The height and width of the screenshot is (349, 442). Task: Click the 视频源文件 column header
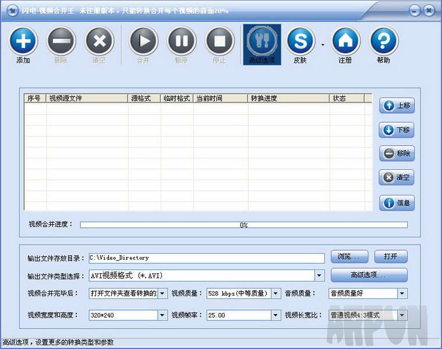[x=87, y=98]
